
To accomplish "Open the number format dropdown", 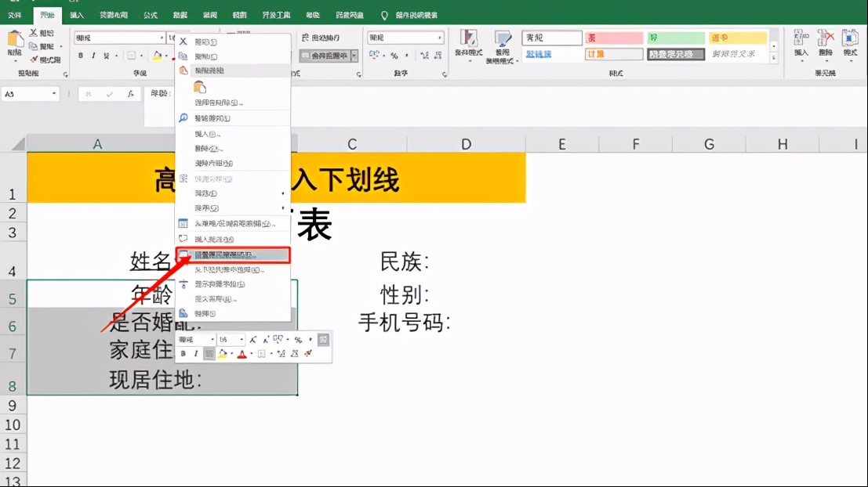I will (404, 37).
